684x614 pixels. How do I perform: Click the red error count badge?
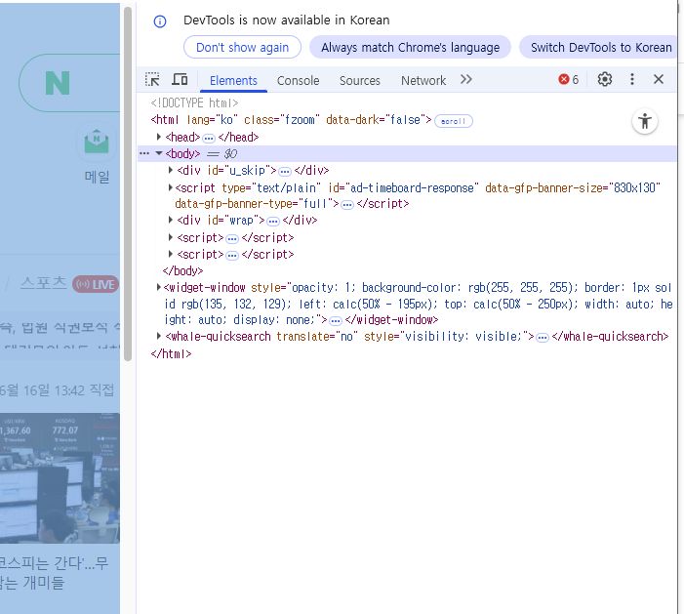tap(569, 79)
